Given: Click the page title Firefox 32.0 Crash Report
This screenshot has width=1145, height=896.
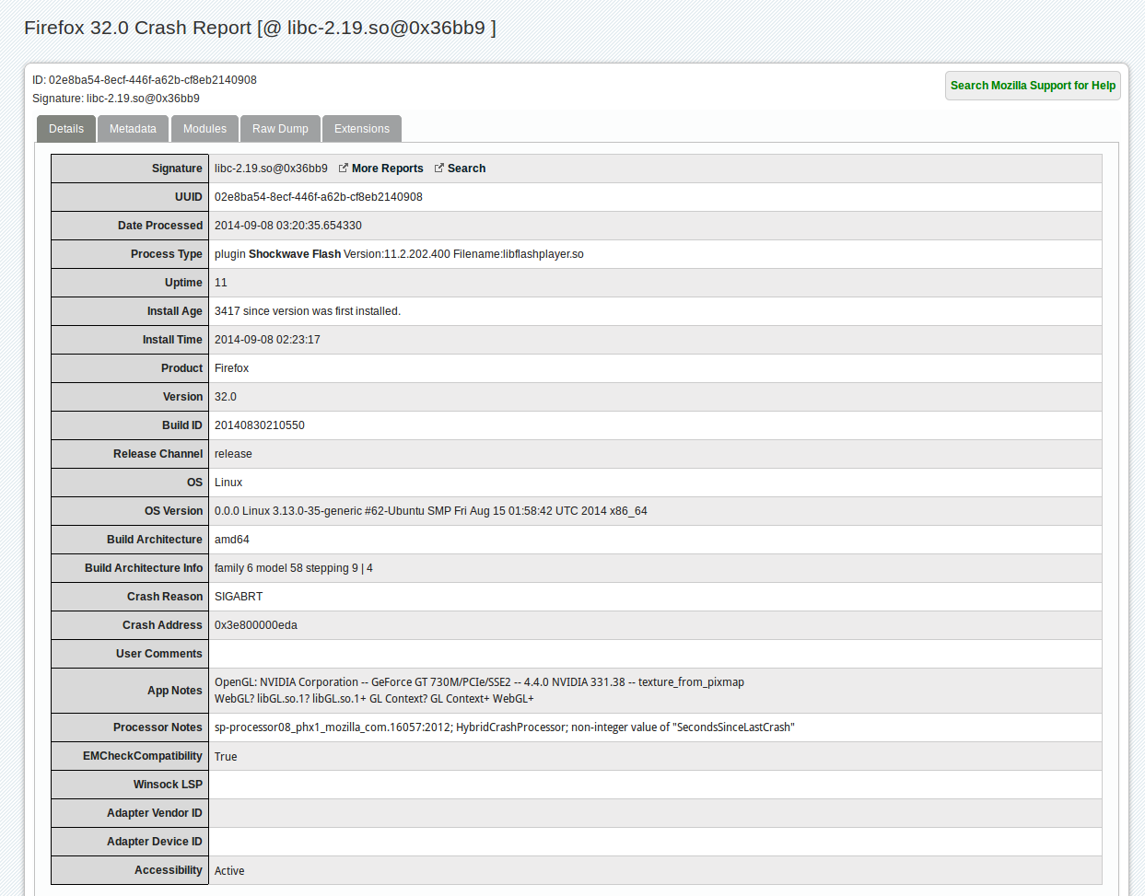Looking at the screenshot, I should (x=260, y=28).
